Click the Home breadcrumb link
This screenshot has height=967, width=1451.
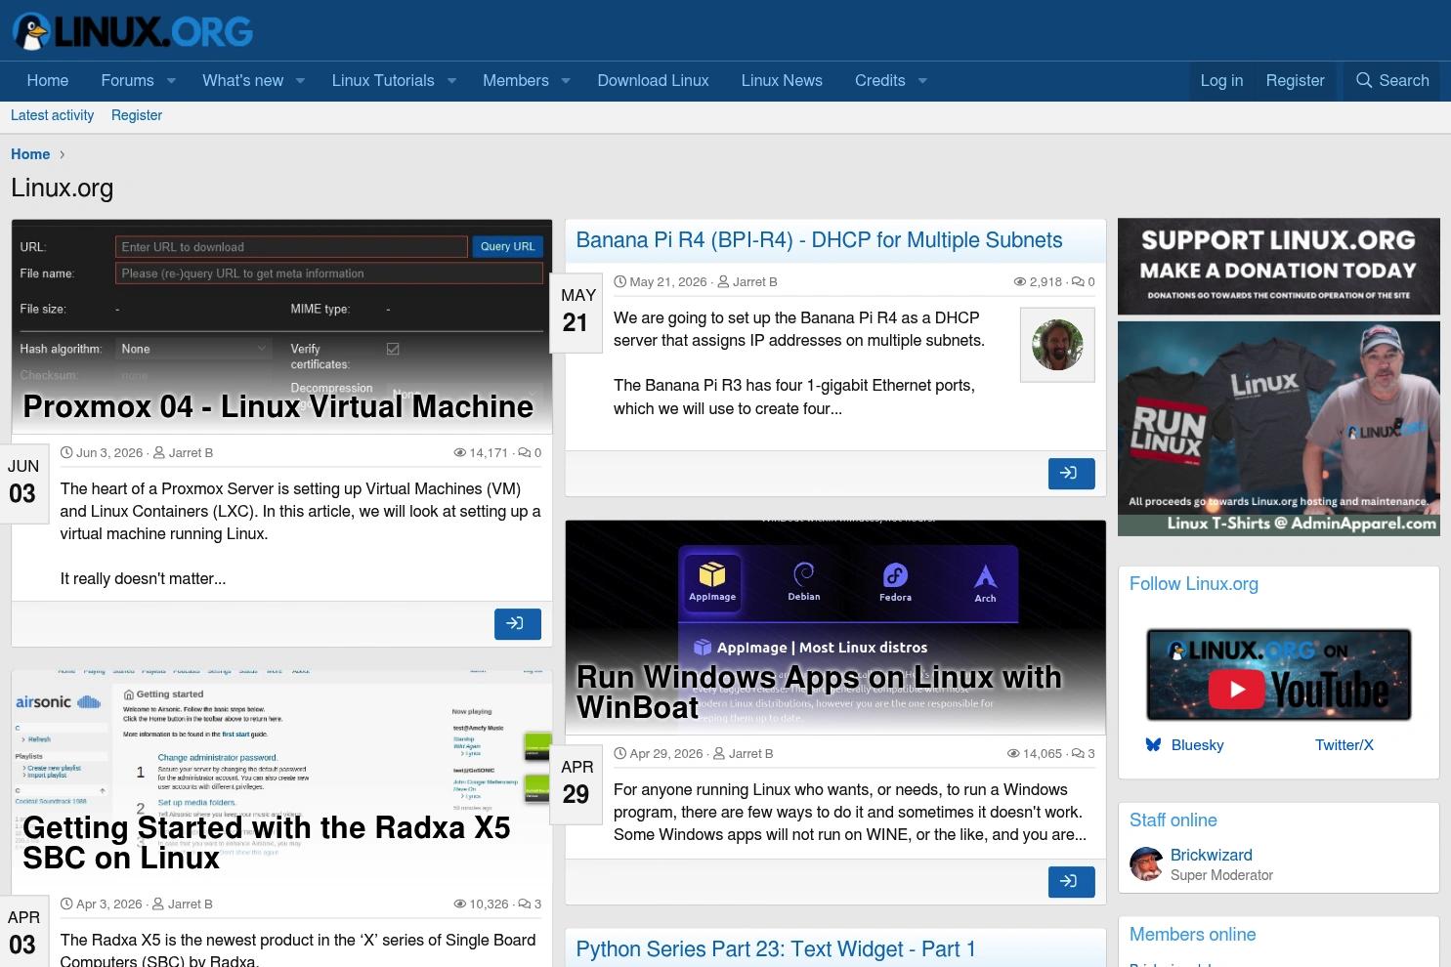[x=30, y=154]
